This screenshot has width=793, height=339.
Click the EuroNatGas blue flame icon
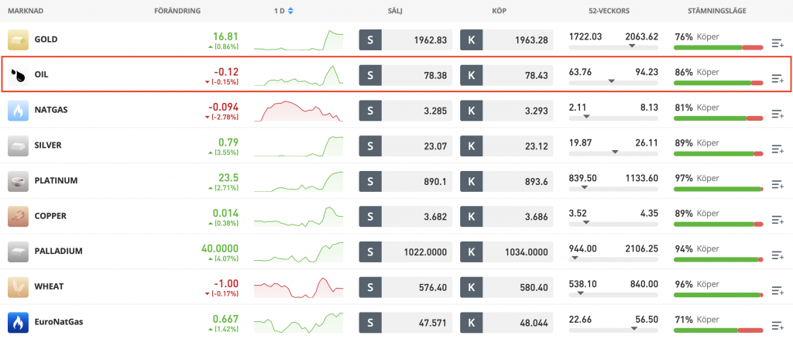pos(18,322)
